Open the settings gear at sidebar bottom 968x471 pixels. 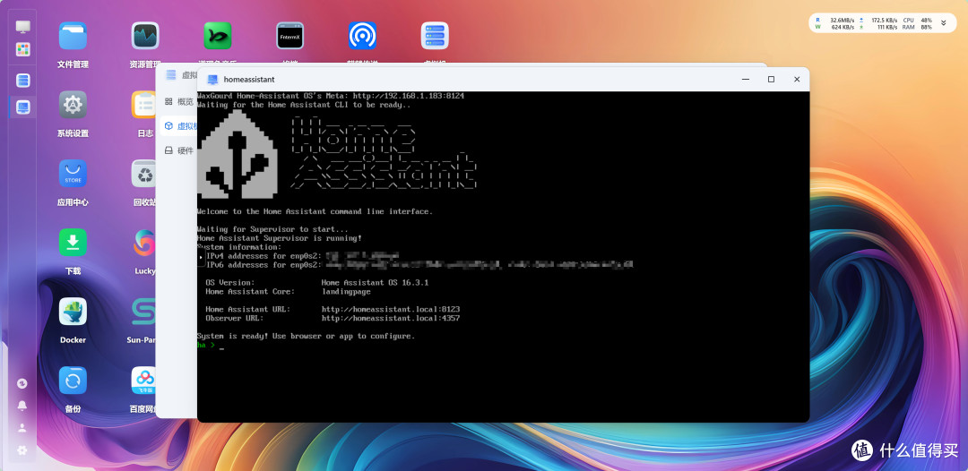point(22,450)
